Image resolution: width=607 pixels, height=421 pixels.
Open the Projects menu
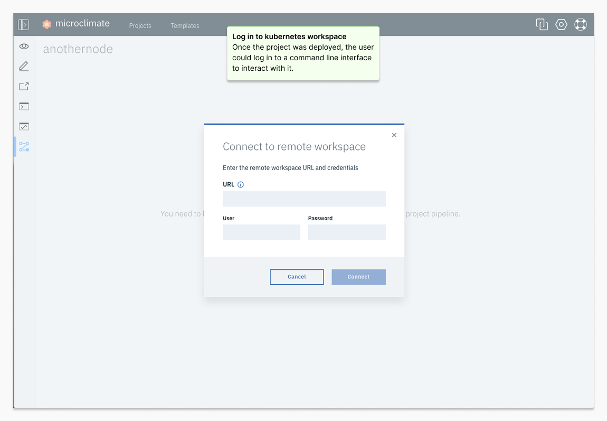[x=140, y=25]
